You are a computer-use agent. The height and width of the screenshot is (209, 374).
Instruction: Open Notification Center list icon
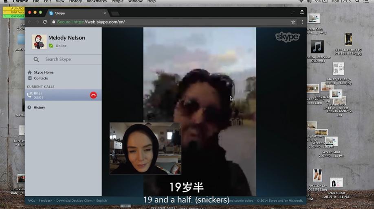pyautogui.click(x=366, y=2)
